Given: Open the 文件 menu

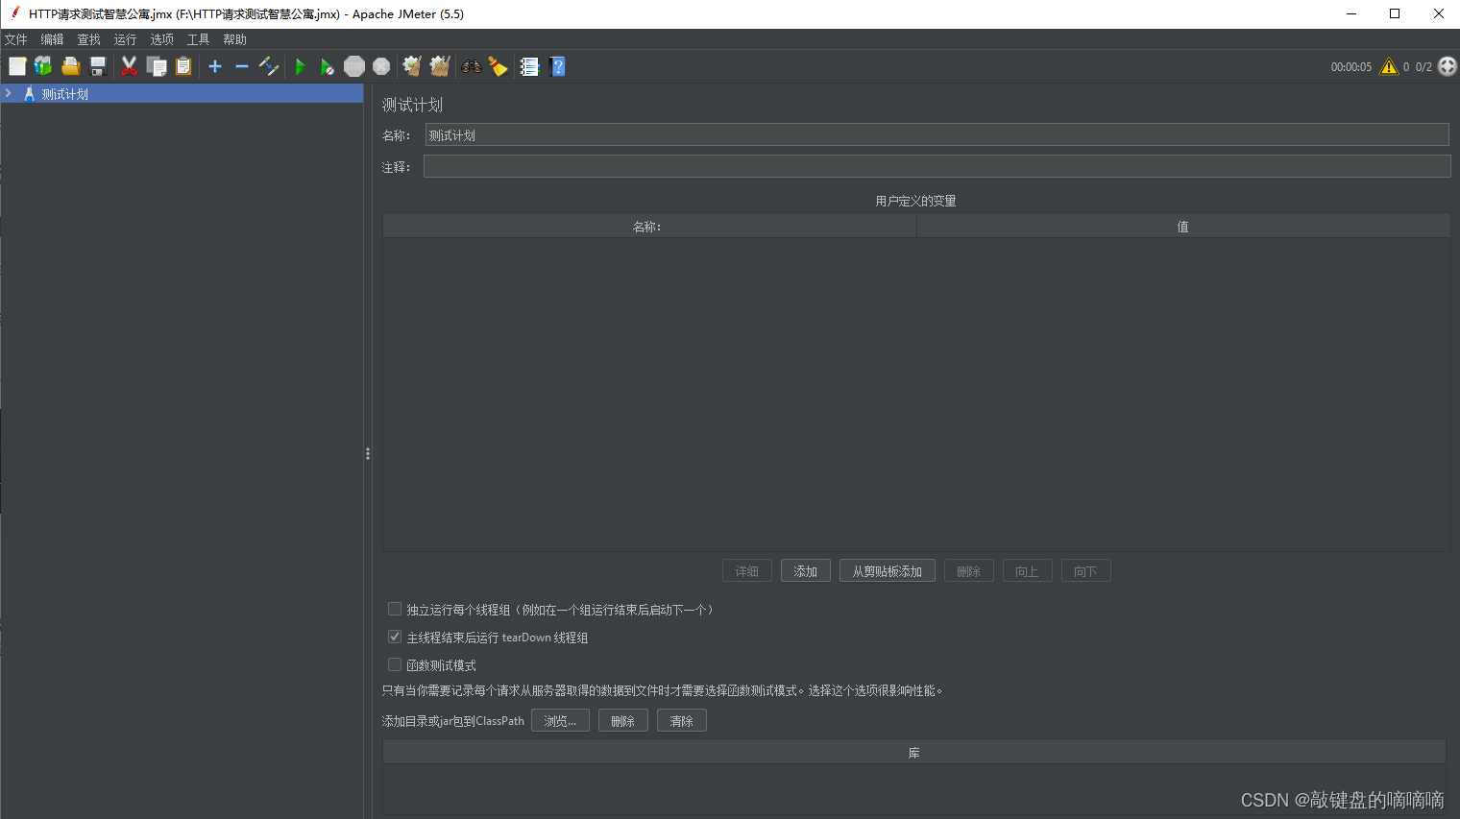Looking at the screenshot, I should click(16, 39).
